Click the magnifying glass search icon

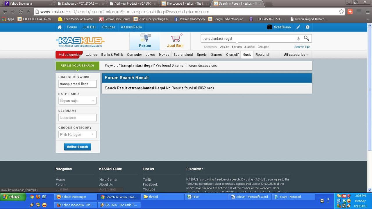point(306,38)
